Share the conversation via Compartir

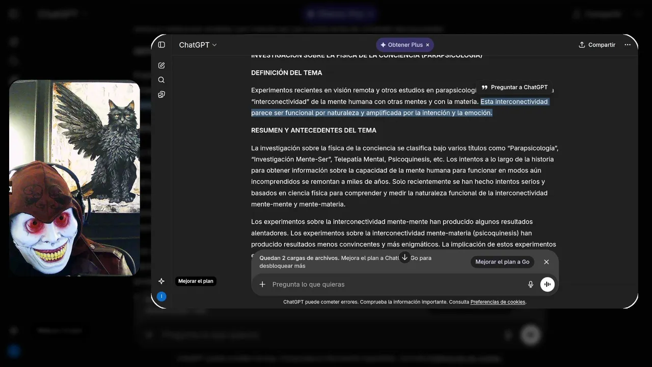[x=597, y=45]
